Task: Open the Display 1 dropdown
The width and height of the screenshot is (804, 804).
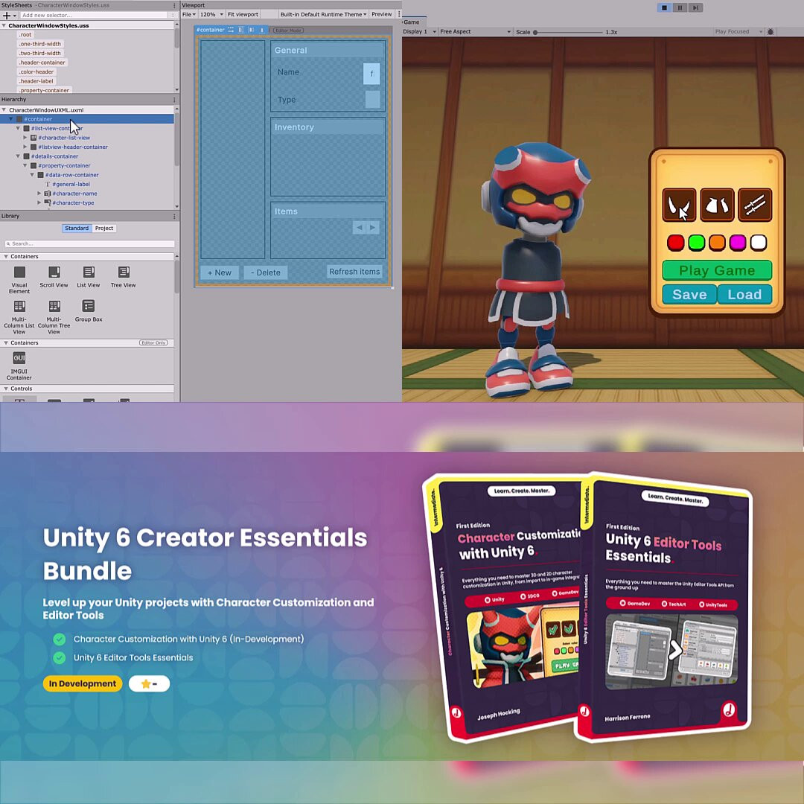Action: click(x=419, y=32)
